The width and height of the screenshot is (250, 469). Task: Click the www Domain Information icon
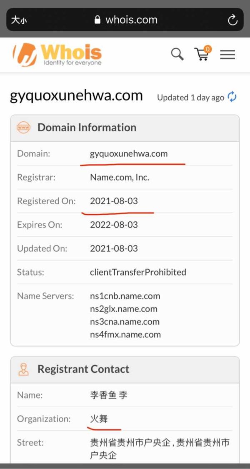[23, 128]
